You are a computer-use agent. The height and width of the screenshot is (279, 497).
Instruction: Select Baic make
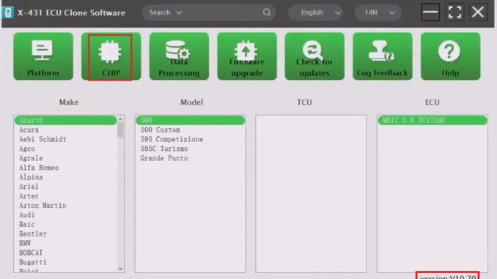[x=66, y=225]
